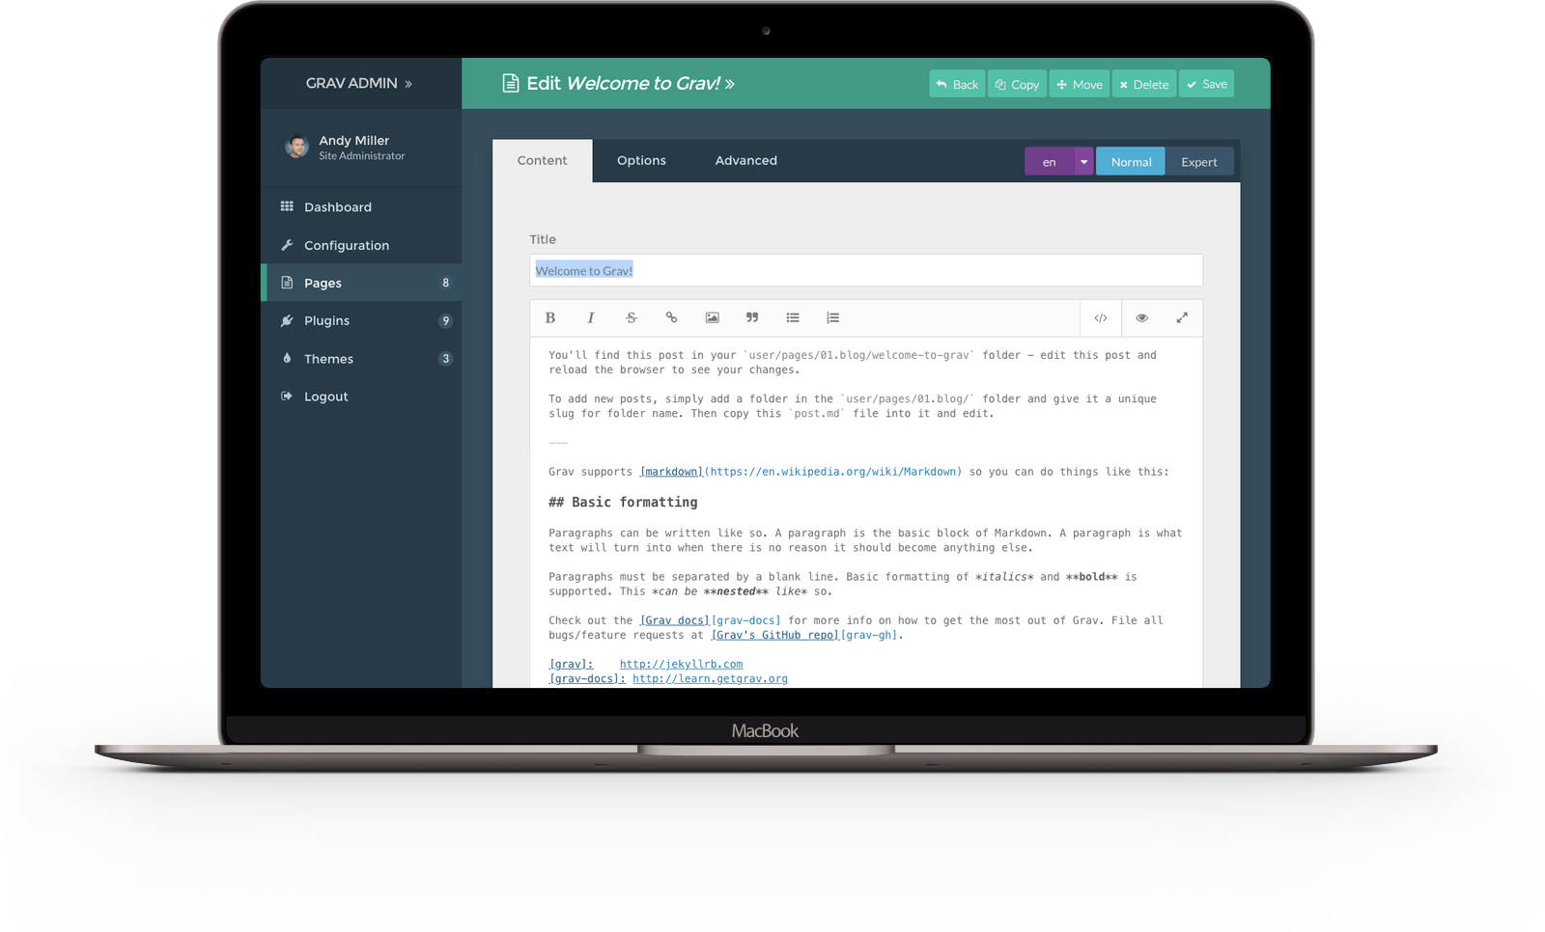Go back with the Back button
The width and height of the screenshot is (1545, 932).
tap(957, 84)
